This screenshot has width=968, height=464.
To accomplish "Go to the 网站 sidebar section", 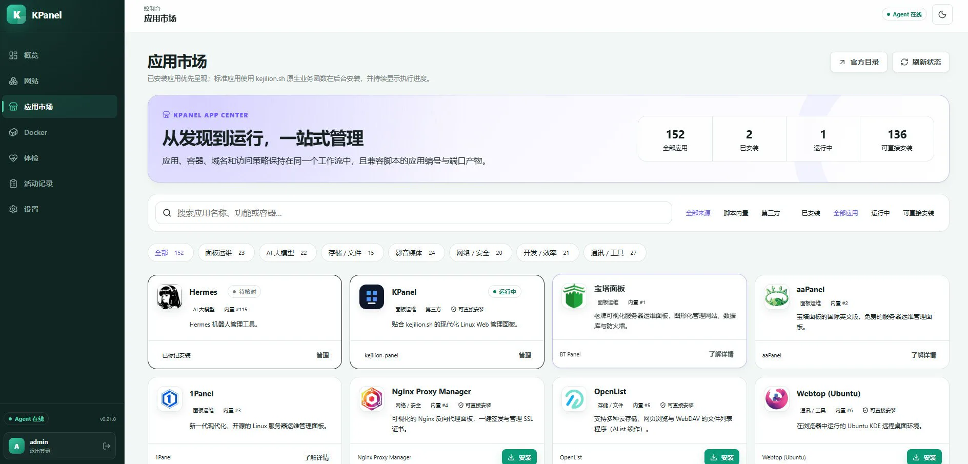I will [59, 81].
